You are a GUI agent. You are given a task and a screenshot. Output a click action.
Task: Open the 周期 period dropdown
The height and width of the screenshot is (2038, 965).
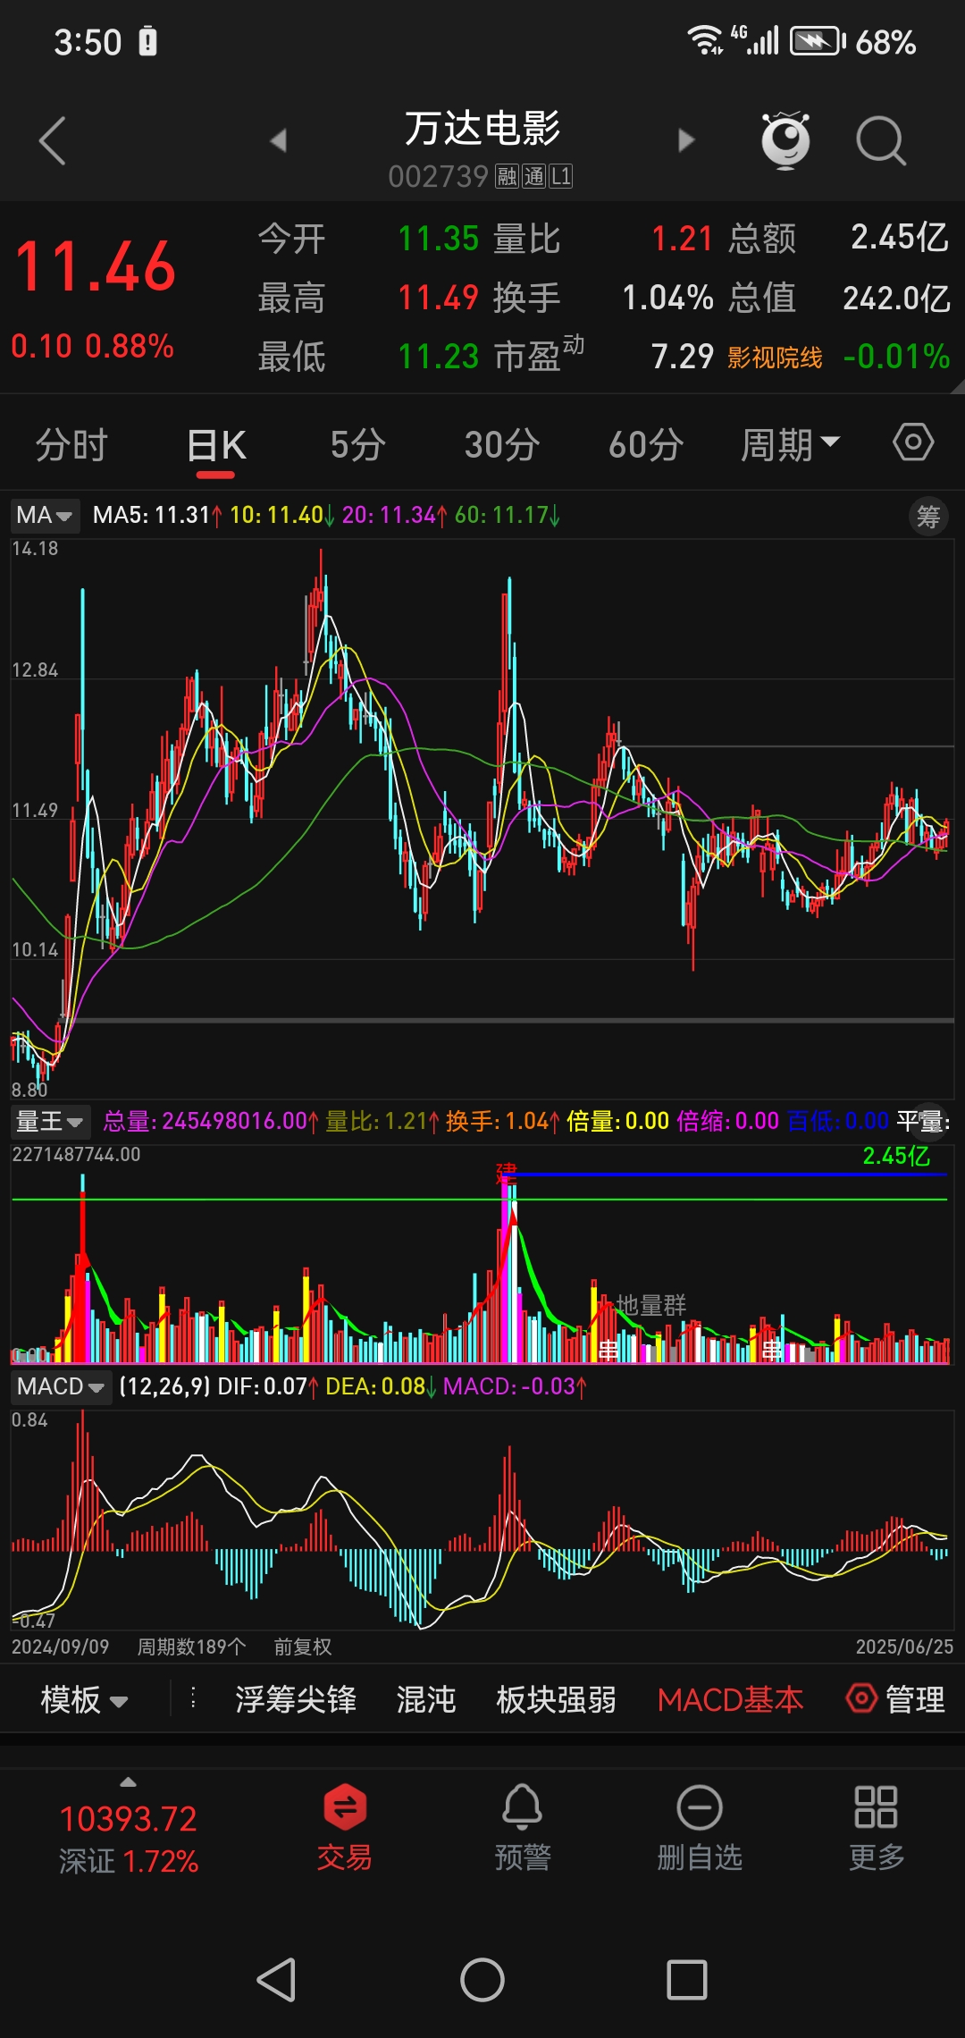790,444
